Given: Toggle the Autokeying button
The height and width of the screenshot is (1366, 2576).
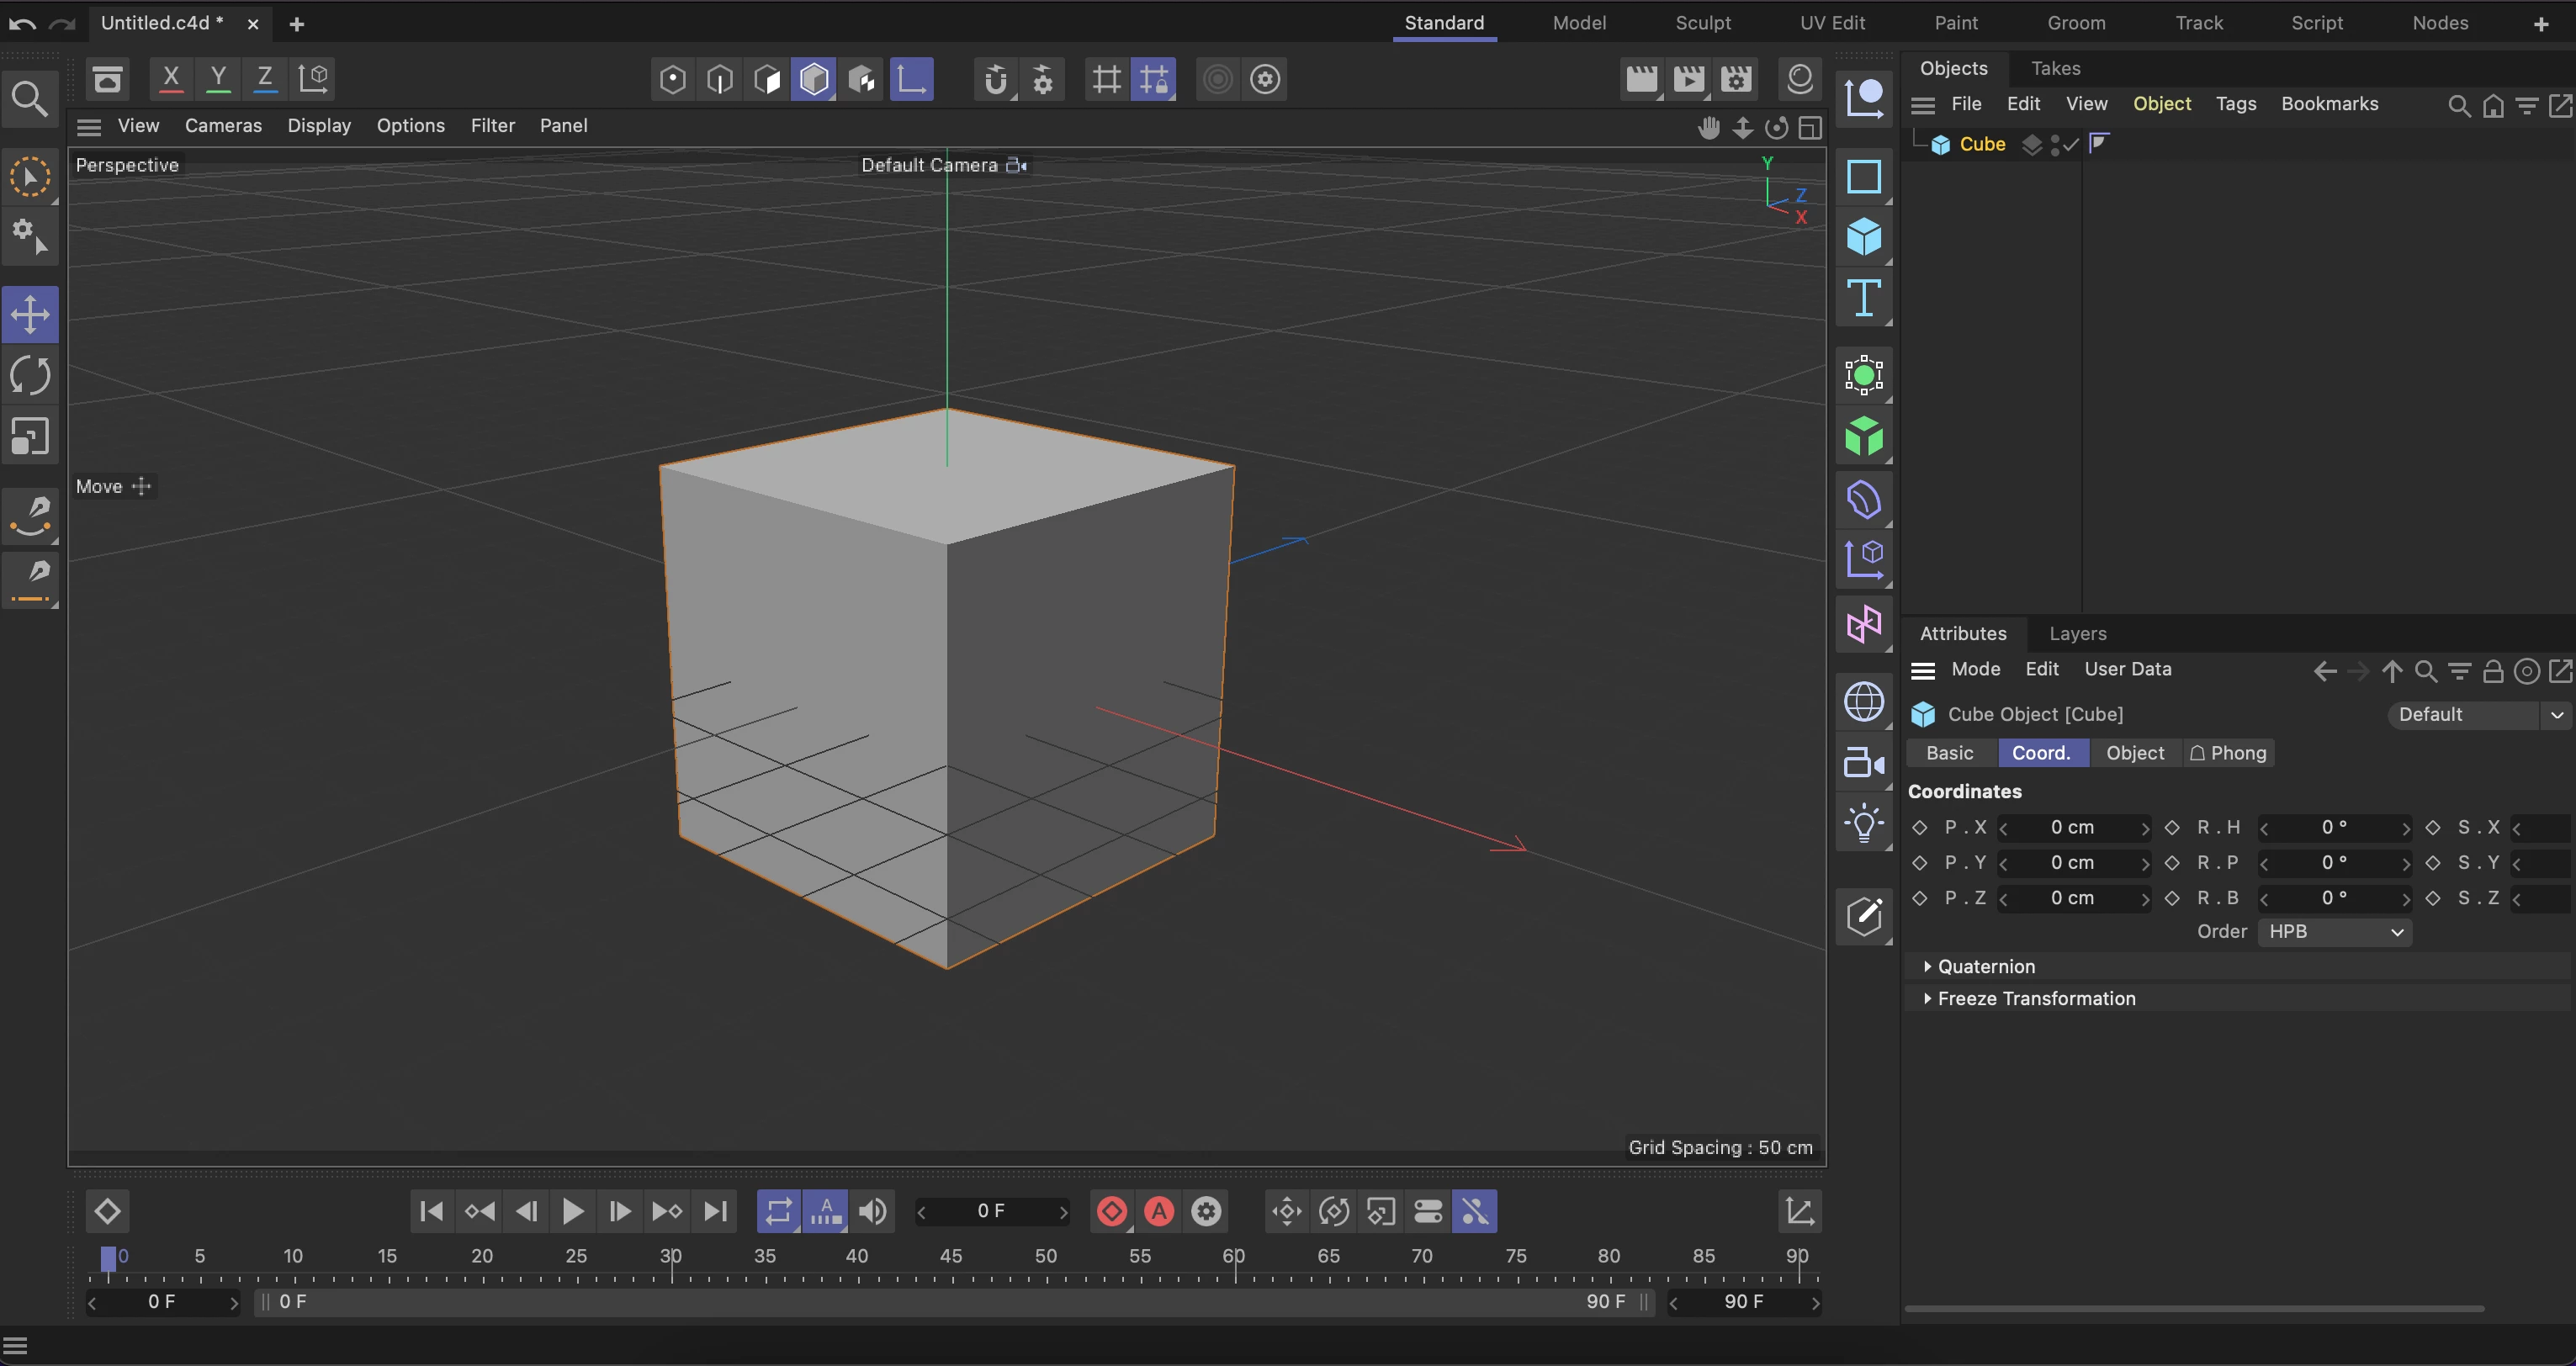Looking at the screenshot, I should 1159,1211.
